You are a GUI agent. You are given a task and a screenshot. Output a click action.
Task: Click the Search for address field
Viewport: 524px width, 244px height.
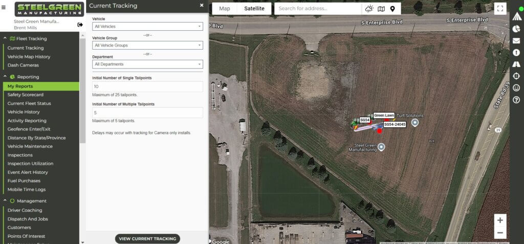tap(318, 9)
